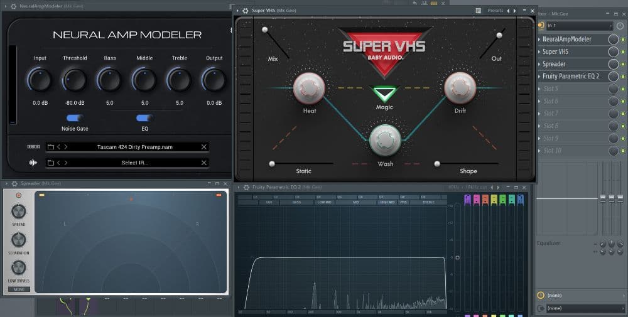
Task: Select the SUB band tab in EQ
Action: coord(269,203)
